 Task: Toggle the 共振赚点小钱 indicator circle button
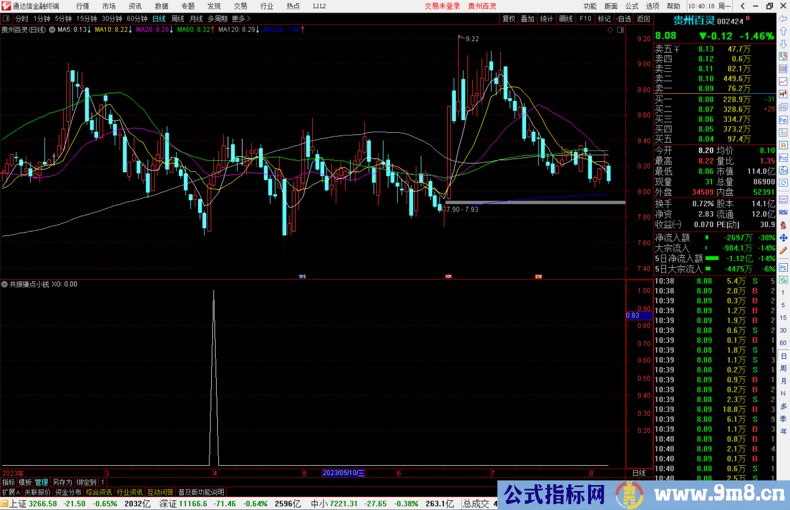pyautogui.click(x=4, y=284)
